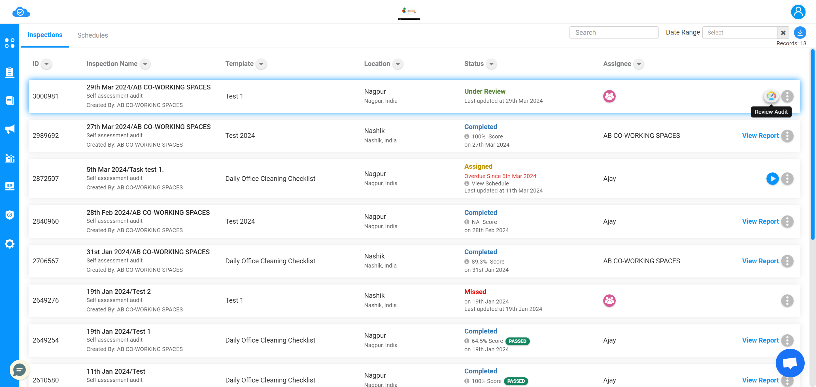Click View Report for inspection 2706567
Image resolution: width=816 pixels, height=387 pixels.
pyautogui.click(x=760, y=261)
